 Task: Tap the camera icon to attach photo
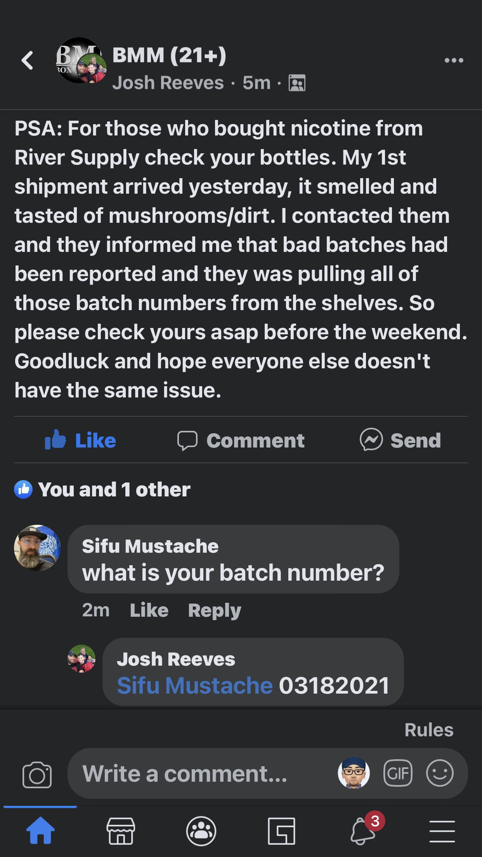point(37,775)
